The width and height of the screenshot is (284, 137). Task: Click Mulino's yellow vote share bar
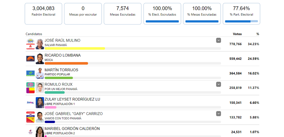click(75, 48)
